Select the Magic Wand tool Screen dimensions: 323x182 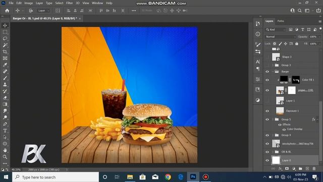tap(5, 45)
